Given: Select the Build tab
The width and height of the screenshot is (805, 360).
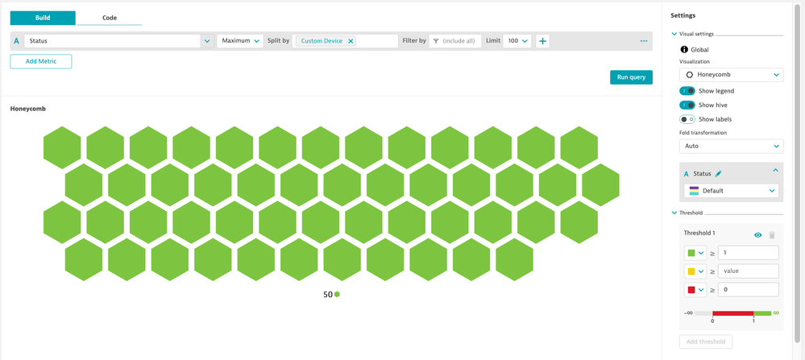Looking at the screenshot, I should coord(43,18).
